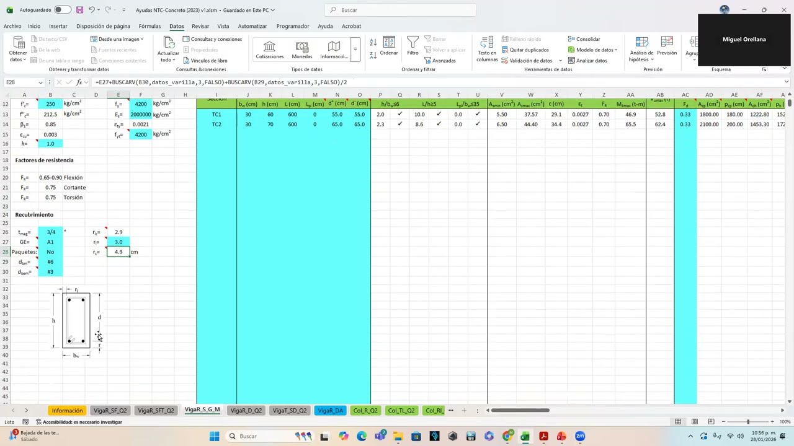Open Windows Start menu
This screenshot has height=446, width=794.
[214, 436]
